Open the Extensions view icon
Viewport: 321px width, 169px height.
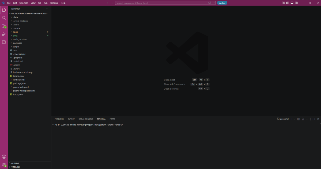(x=4, y=42)
